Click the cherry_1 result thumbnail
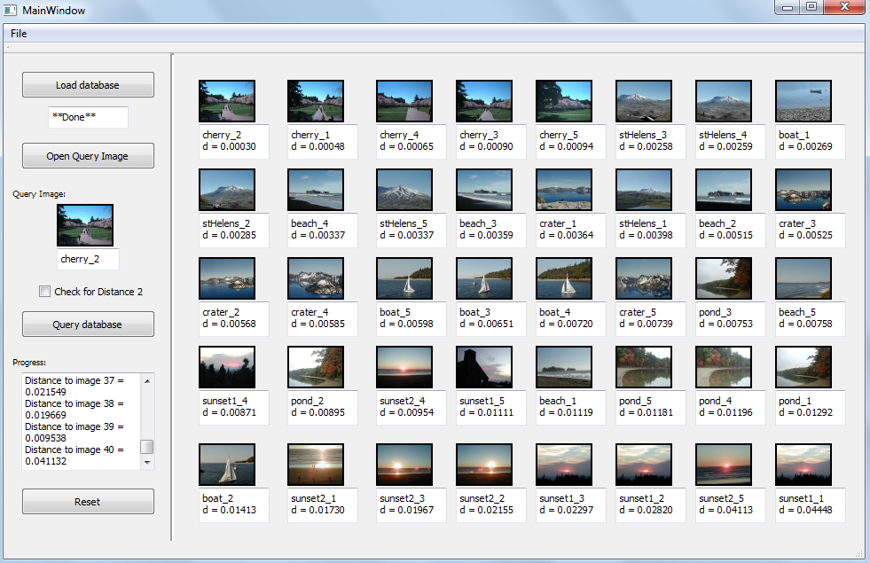Viewport: 870px width, 563px height. [x=315, y=101]
